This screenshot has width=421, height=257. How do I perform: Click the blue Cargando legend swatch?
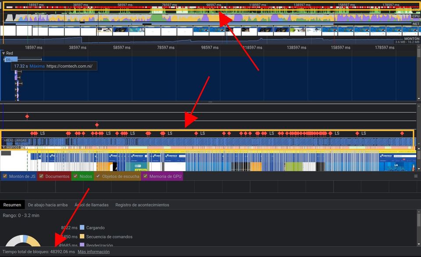(x=82, y=228)
